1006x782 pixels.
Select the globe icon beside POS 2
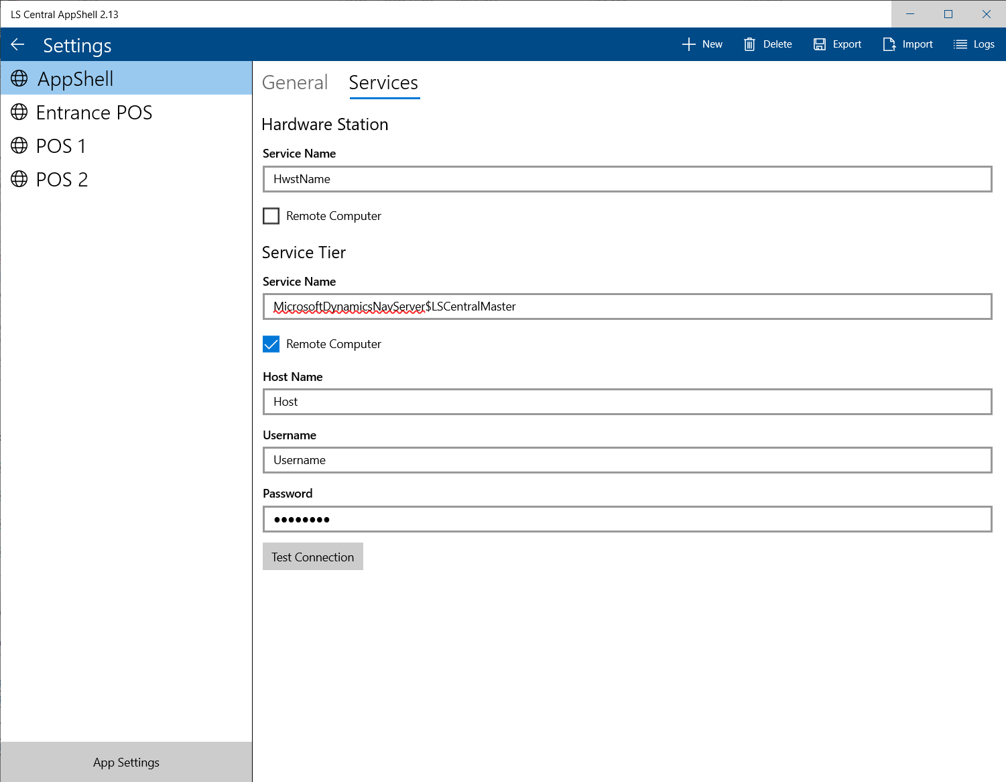tap(19, 179)
